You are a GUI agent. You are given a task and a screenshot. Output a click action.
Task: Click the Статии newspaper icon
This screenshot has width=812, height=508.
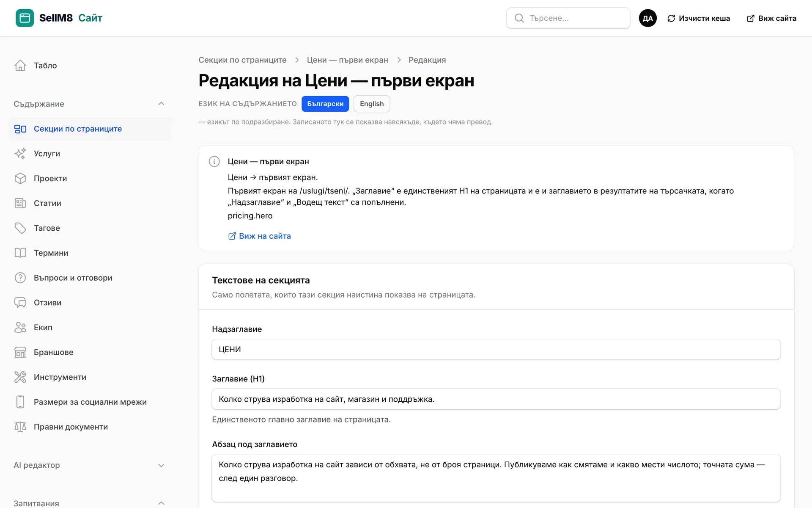20,203
